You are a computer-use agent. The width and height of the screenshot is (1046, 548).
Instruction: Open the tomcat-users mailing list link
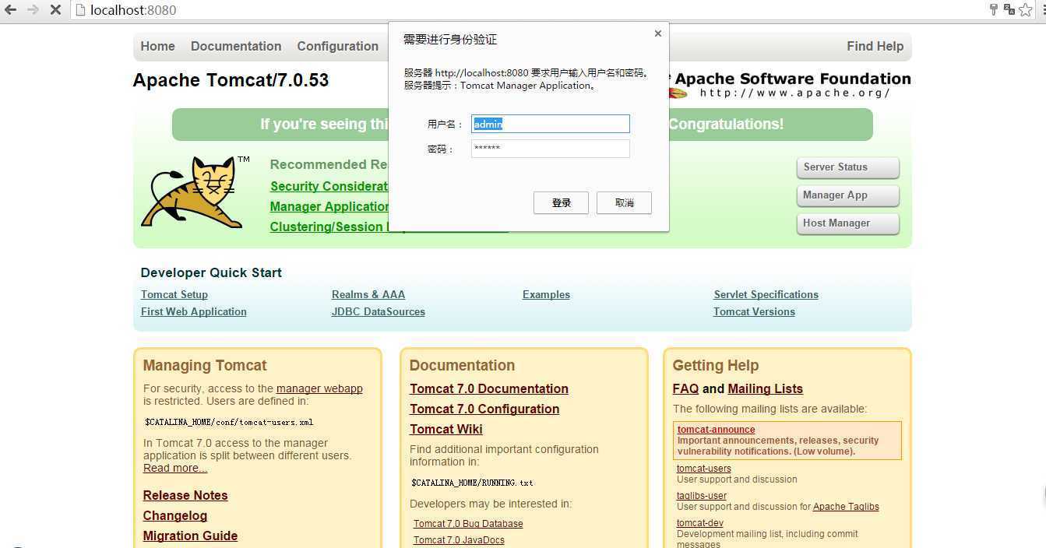click(704, 469)
